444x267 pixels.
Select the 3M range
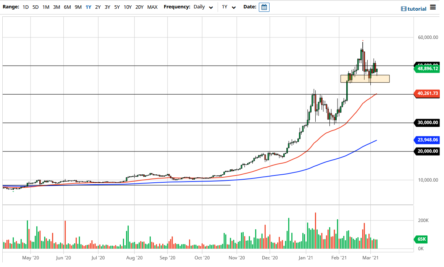(57, 7)
